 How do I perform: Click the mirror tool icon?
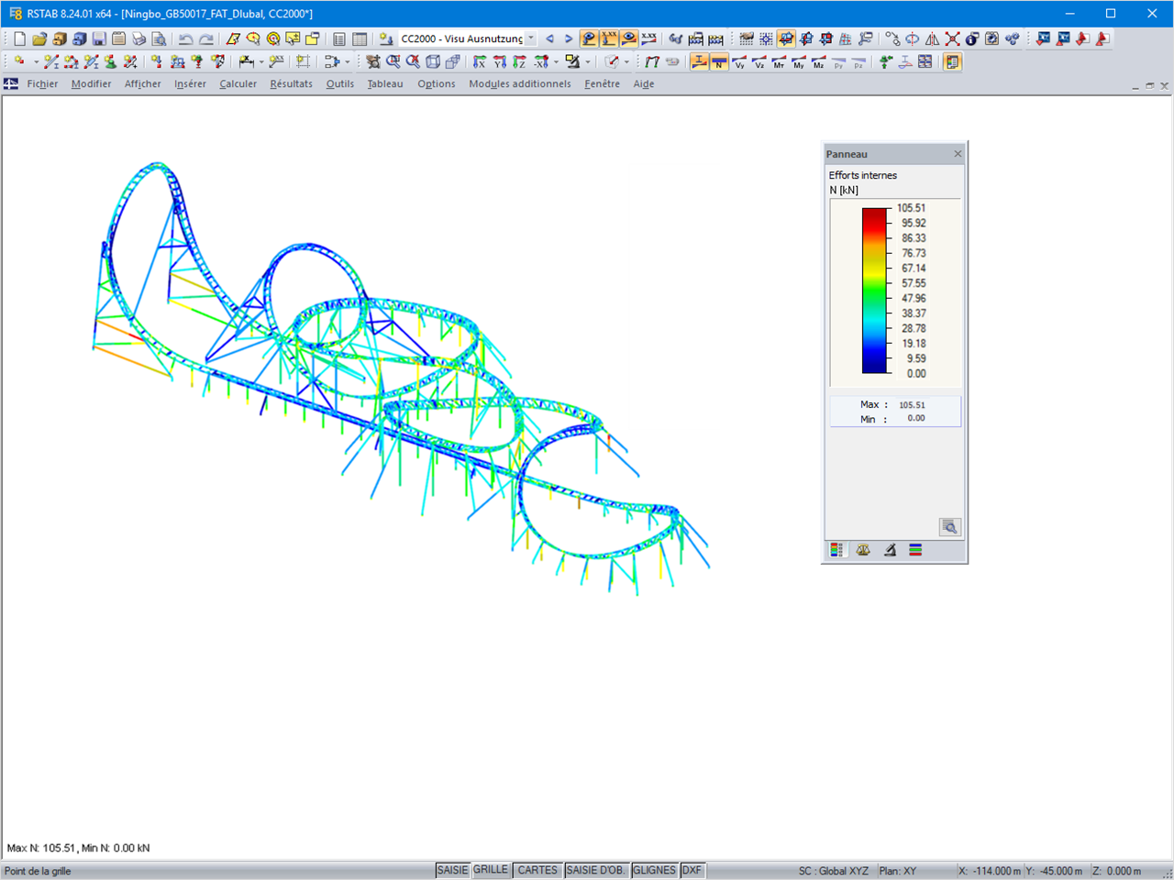933,38
